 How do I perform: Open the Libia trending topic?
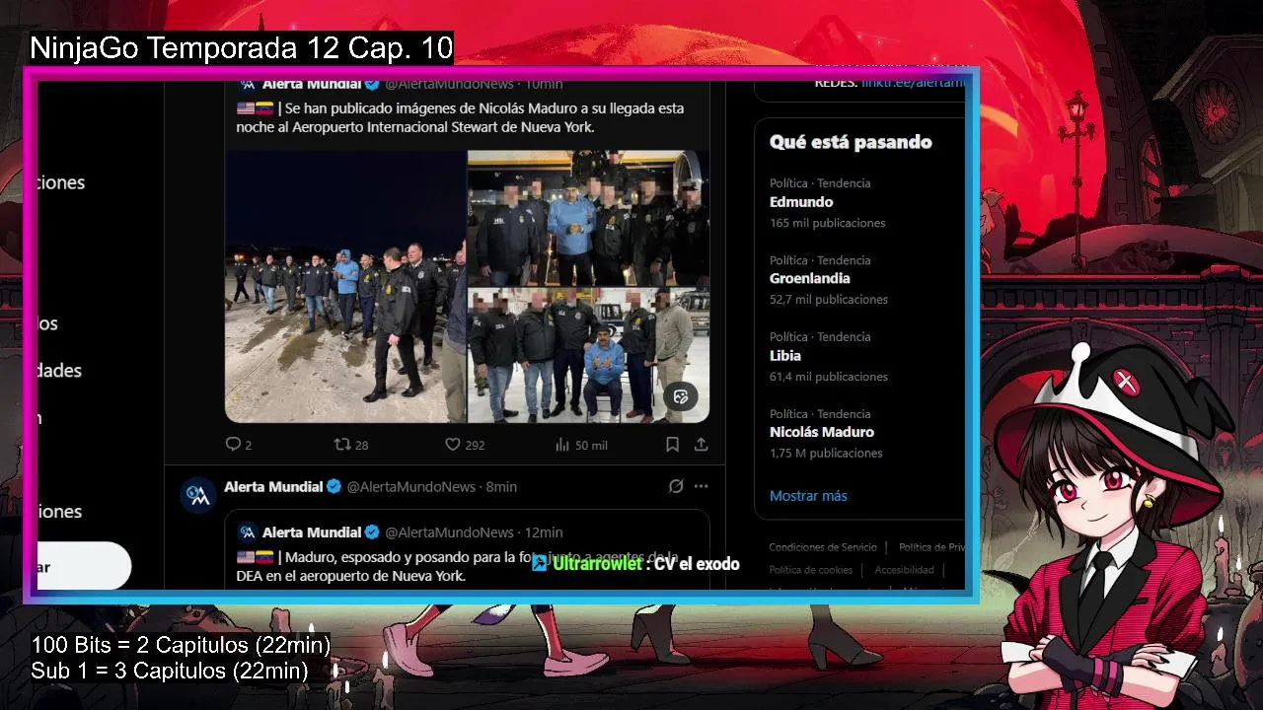(785, 355)
